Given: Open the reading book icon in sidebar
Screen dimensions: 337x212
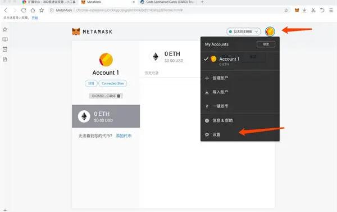Looking at the screenshot, I should point(5,39).
